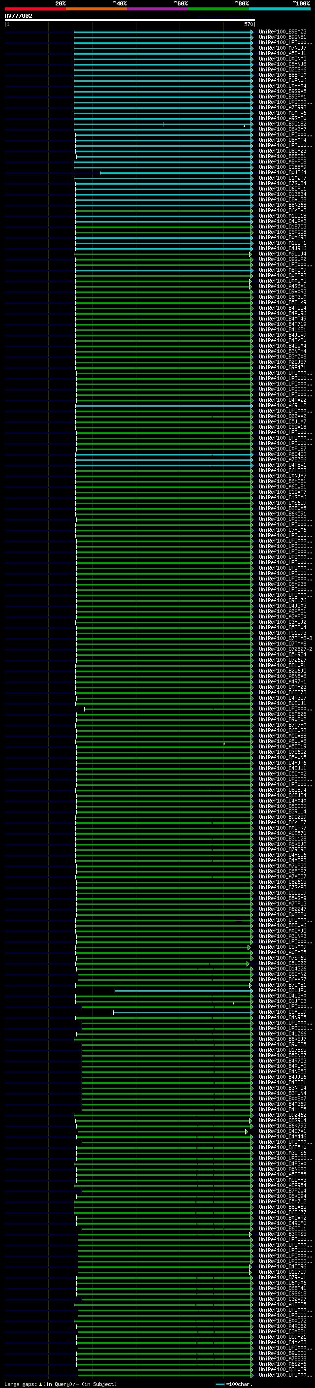
Task: Click label UniRef100_C3YLJ2
Action: coord(282,622)
